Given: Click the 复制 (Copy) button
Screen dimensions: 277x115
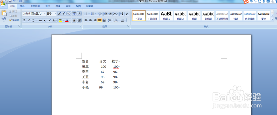Looking at the screenshot, I should pos(13,16).
